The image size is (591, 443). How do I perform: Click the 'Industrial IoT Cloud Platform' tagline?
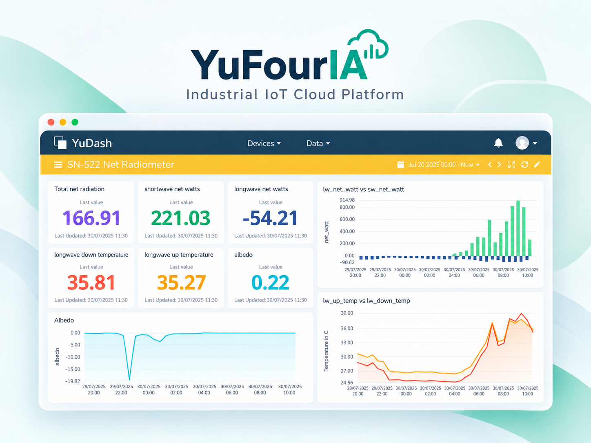pos(295,95)
